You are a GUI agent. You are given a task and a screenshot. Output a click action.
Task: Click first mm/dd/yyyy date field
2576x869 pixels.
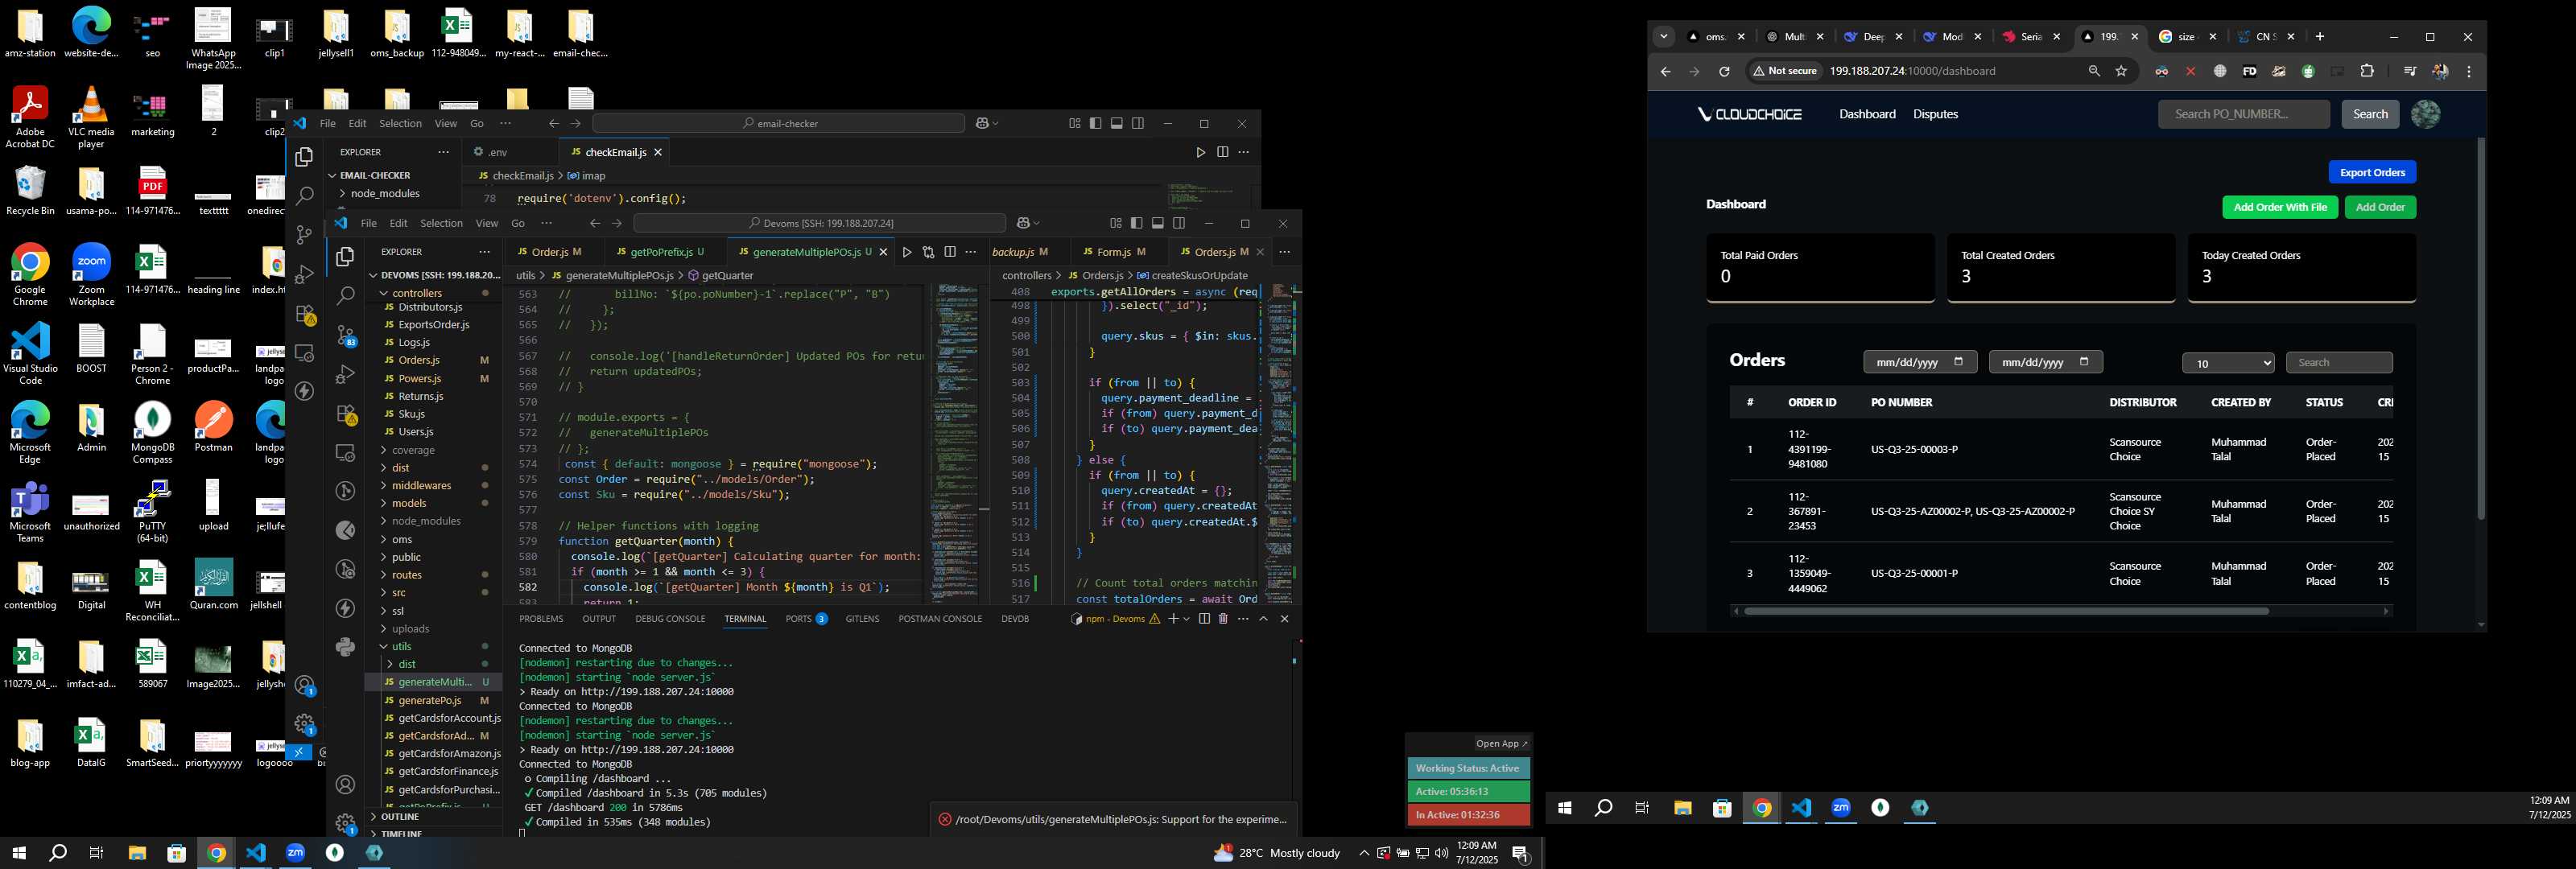click(1920, 362)
